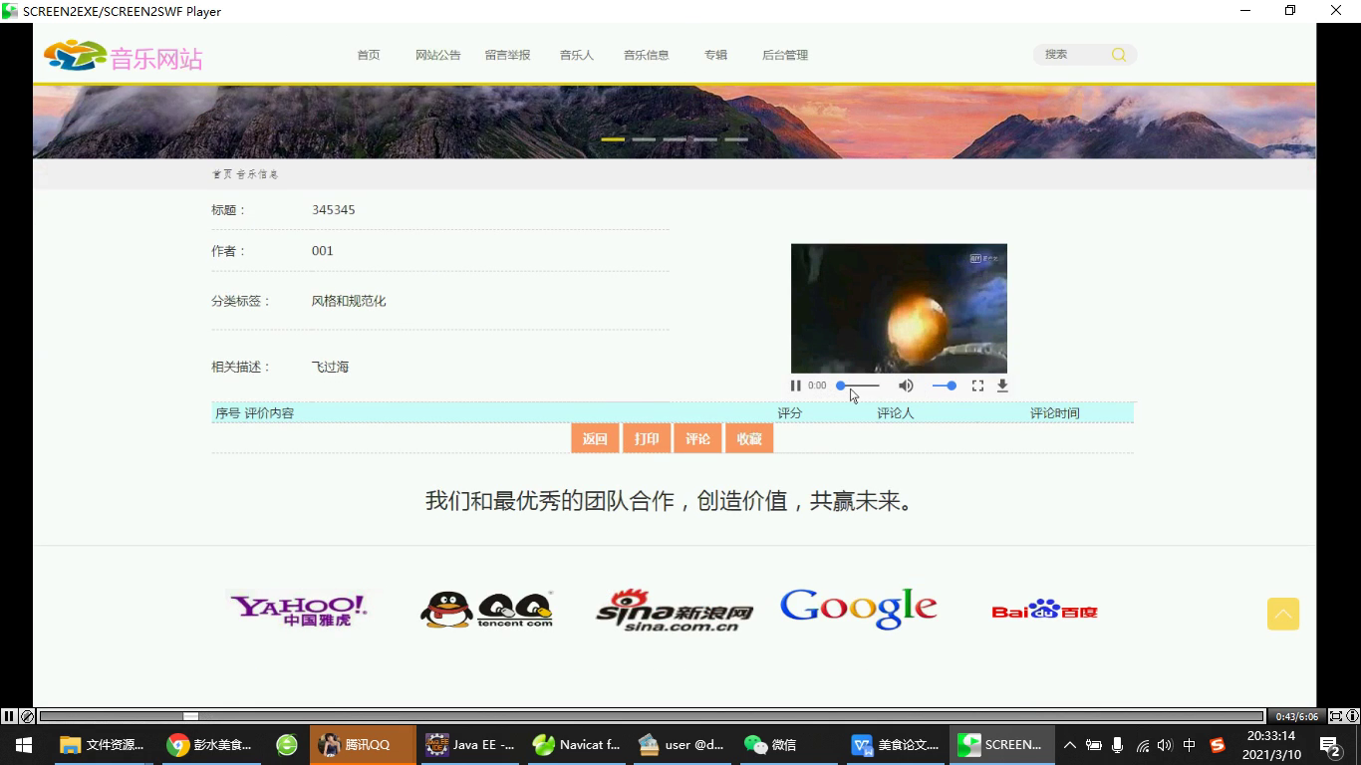Viewport: 1361px width, 765px height.
Task: Open the notification center icon
Action: 1330,745
